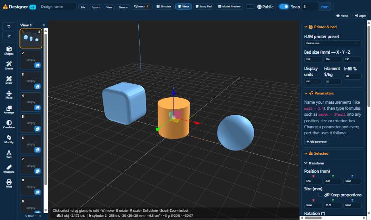Click the right panel horizontal scrollbar
Viewport: 371px width, 220px height.
[313, 218]
